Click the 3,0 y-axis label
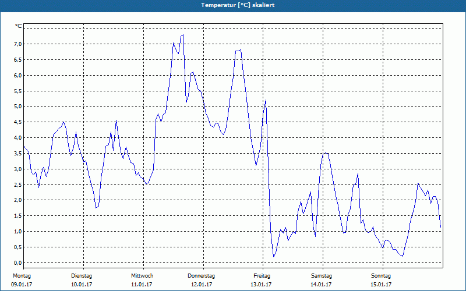This screenshot has width=466, height=291. tap(17, 169)
